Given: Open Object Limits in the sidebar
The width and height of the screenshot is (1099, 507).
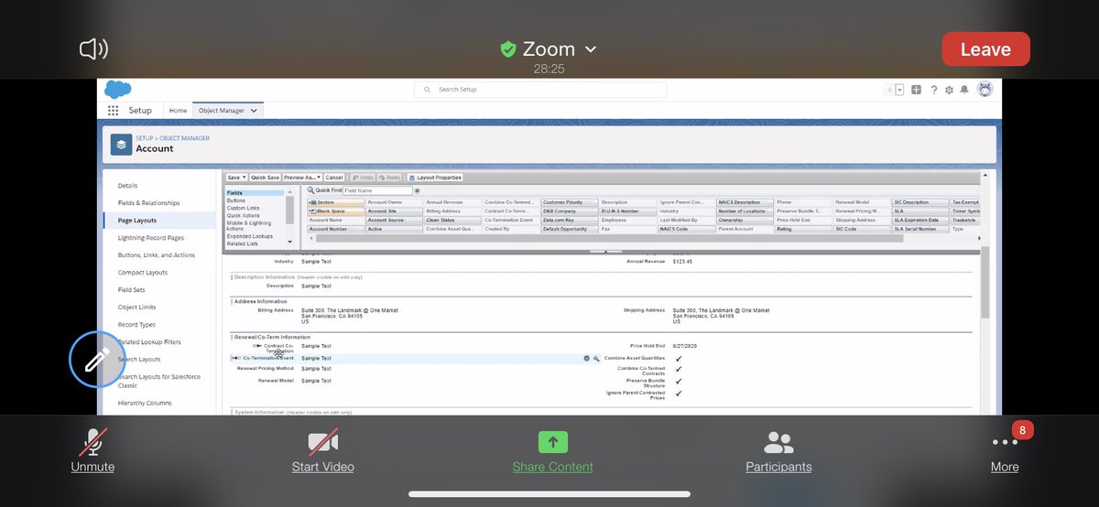Looking at the screenshot, I should click(x=136, y=307).
